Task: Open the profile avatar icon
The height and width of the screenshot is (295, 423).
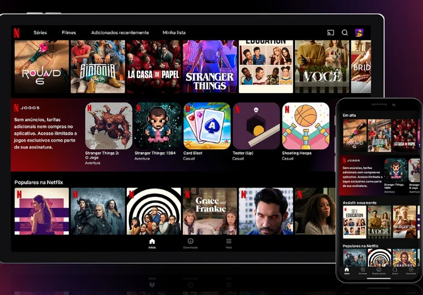Action: coord(359,32)
